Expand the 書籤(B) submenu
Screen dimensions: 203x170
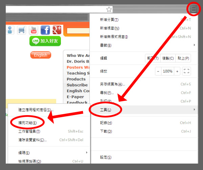pos(144,45)
